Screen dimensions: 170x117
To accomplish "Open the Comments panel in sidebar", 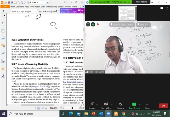I will 3,46.
